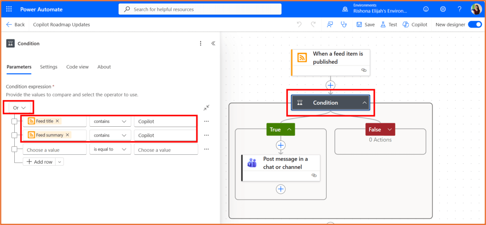The height and width of the screenshot is (225, 486).
Task: Open the app launcher waffle icon
Action: coord(9,9)
